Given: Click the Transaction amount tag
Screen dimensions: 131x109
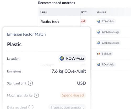Looking at the screenshot, I should (67, 107).
